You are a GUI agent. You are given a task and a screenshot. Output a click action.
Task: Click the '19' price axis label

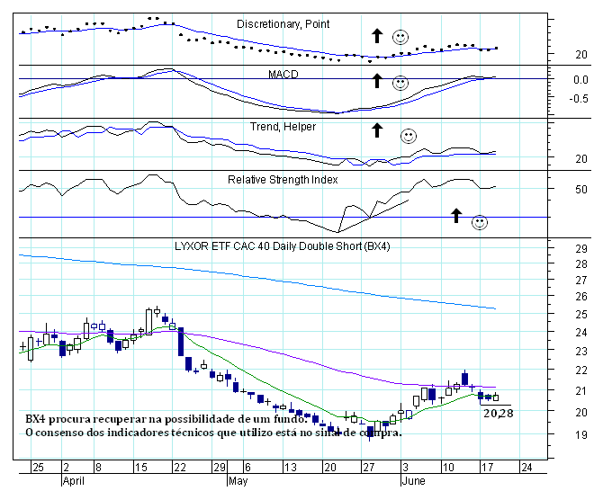click(x=581, y=435)
